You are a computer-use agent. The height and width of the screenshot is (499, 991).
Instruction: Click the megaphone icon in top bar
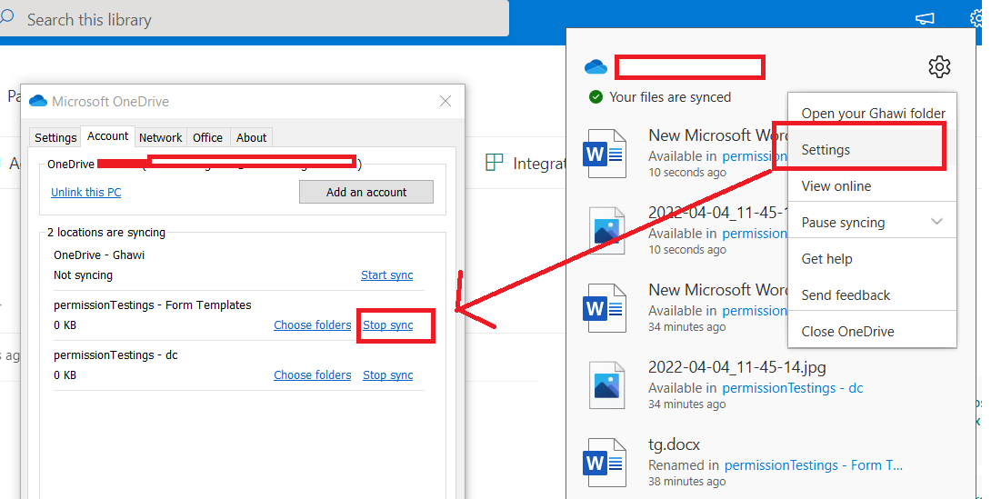click(x=924, y=19)
